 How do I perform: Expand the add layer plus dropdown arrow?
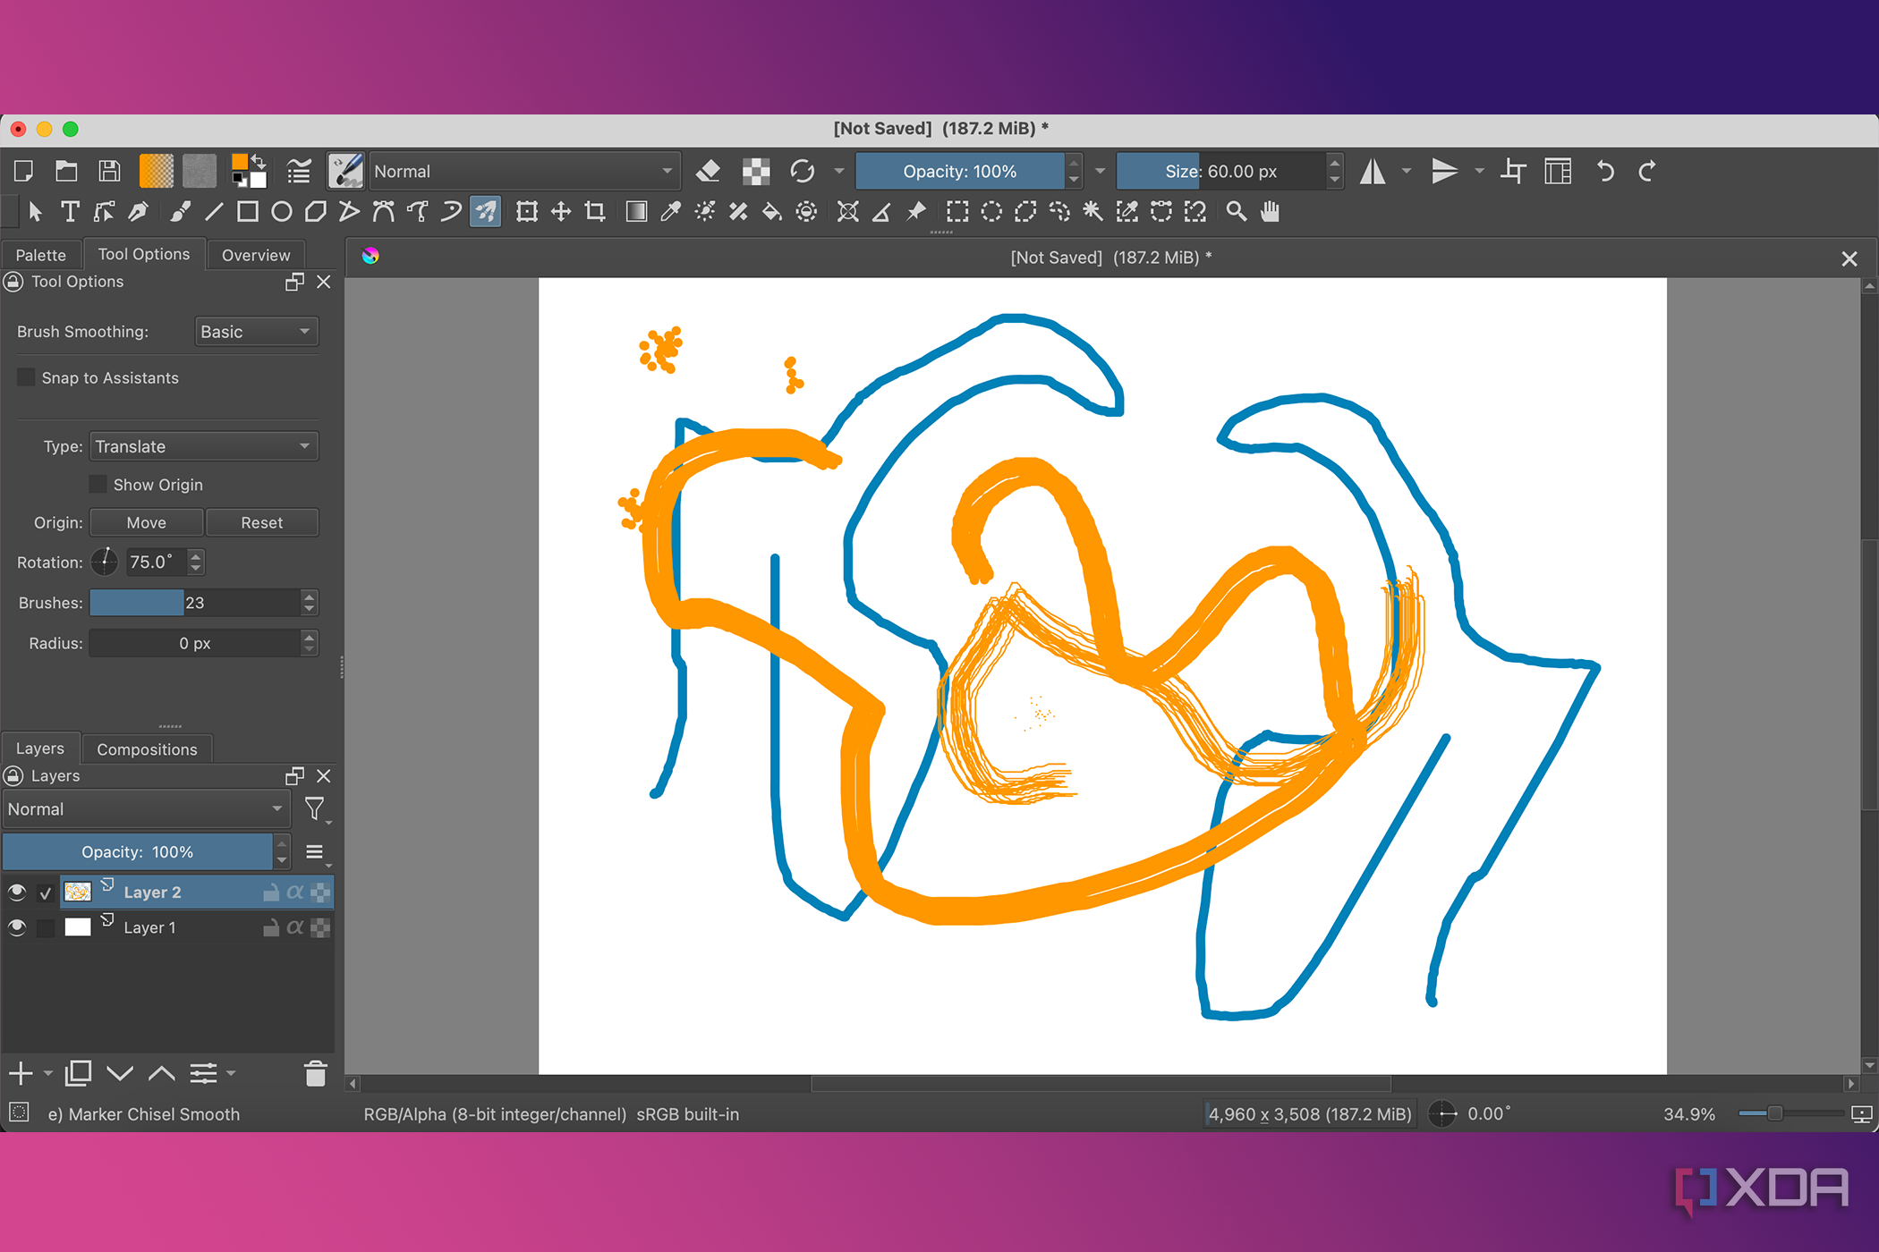48,1073
